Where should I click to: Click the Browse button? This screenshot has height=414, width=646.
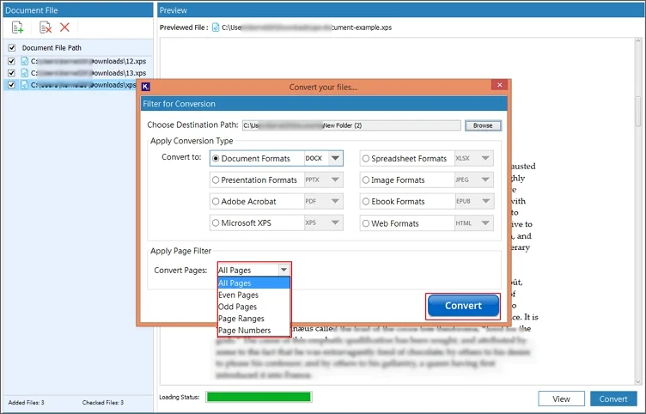pyautogui.click(x=483, y=125)
